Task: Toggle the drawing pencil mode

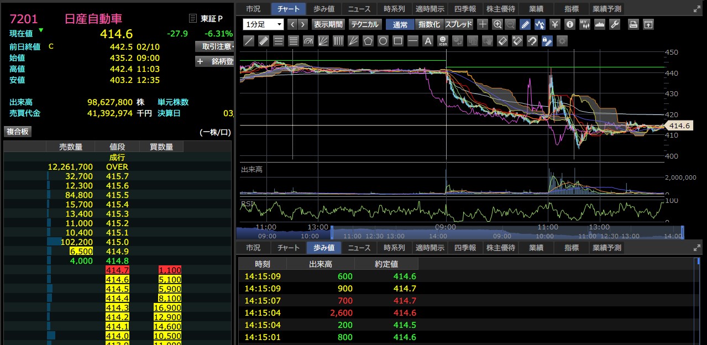Action: tap(525, 24)
